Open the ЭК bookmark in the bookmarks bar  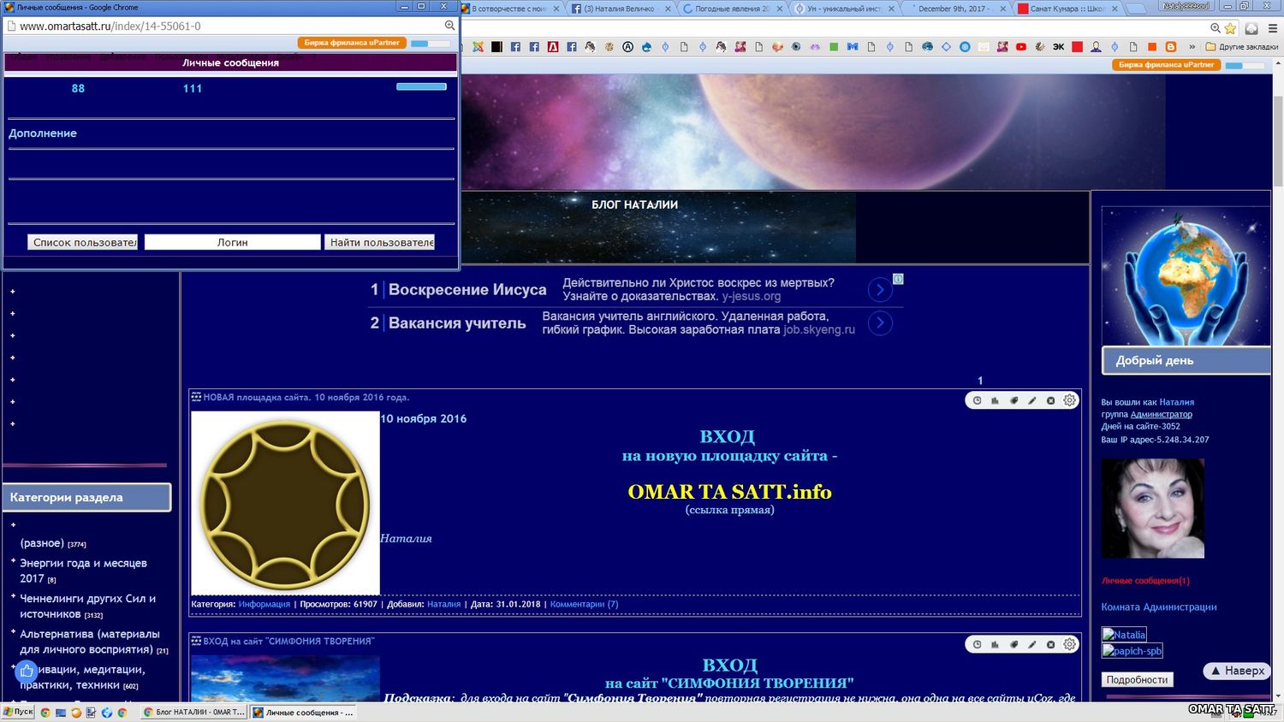(1059, 47)
